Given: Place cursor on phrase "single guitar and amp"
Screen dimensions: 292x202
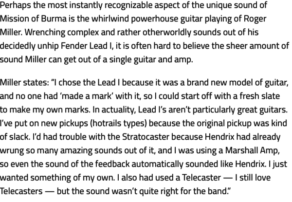Looking at the screenshot, I should [x=151, y=60].
